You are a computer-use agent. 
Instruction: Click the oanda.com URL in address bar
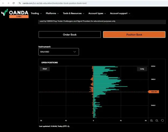55,3
